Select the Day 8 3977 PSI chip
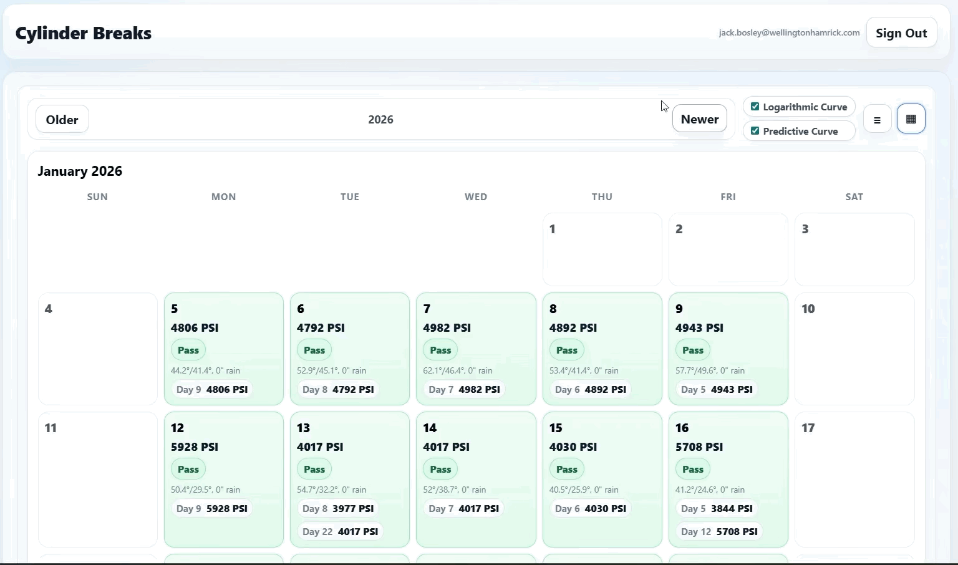Image resolution: width=958 pixels, height=565 pixels. [338, 508]
